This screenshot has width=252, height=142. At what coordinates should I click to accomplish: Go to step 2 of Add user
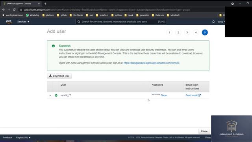click(178, 32)
